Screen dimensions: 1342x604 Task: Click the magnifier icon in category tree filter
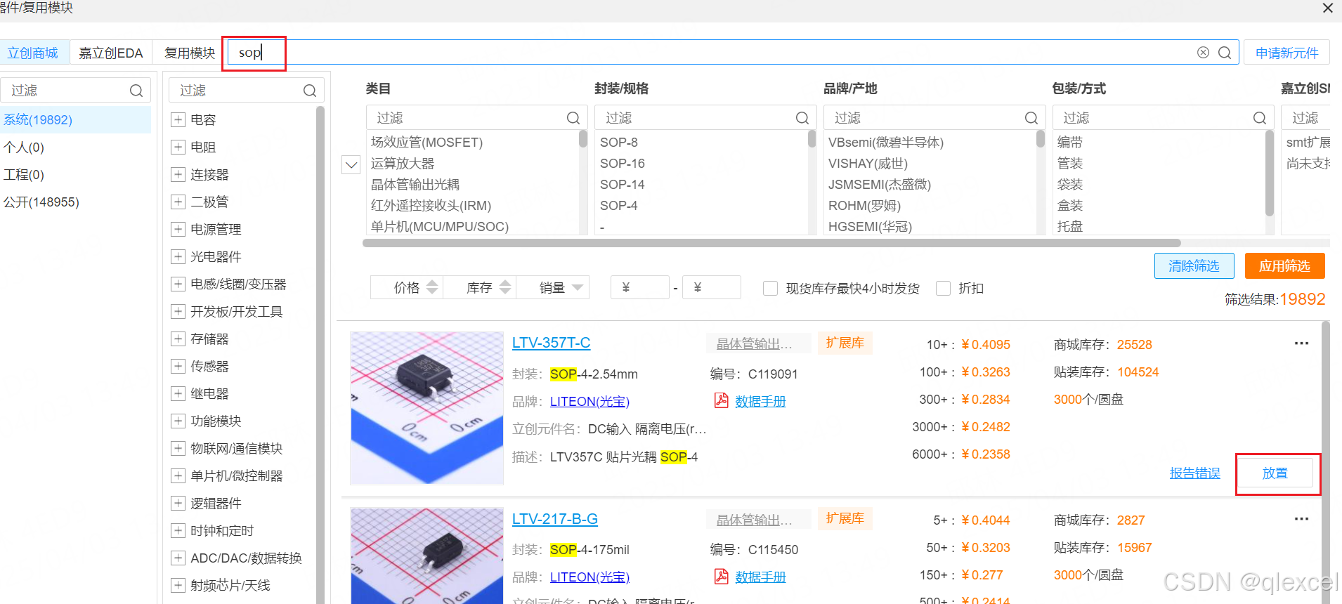tap(310, 91)
